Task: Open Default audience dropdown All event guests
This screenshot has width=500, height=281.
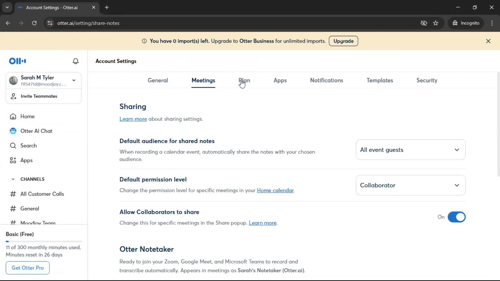Action: point(410,150)
